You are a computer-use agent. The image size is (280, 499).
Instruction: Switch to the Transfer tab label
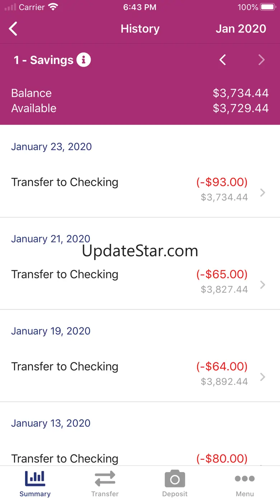pos(105,494)
